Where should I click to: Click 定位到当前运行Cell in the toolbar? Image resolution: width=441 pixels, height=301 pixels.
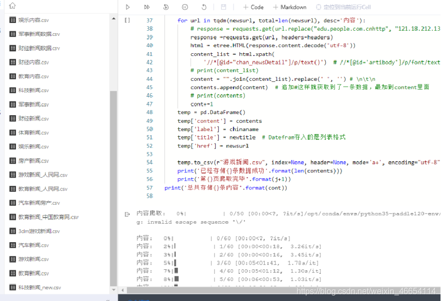tap(343, 7)
